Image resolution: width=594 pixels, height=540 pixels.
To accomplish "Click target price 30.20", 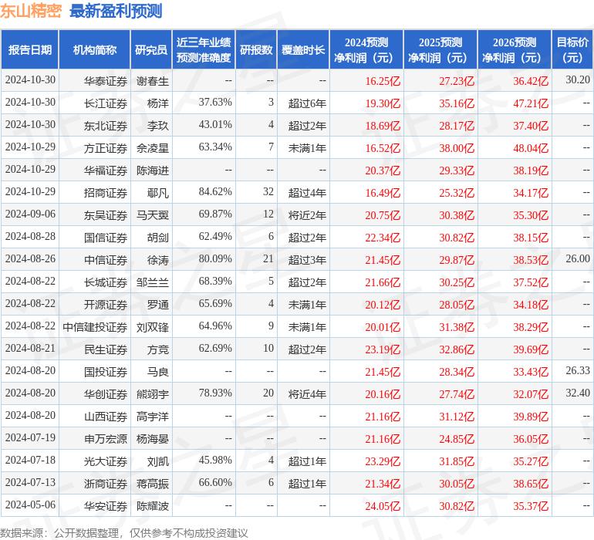I will coord(578,79).
